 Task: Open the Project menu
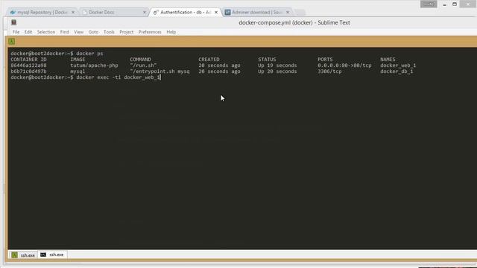click(127, 32)
